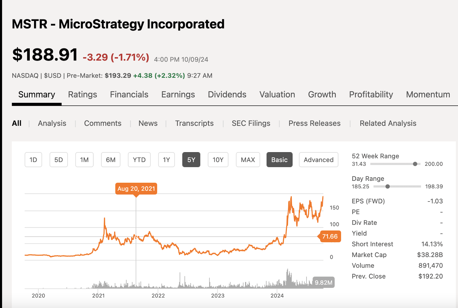
Task: Show the MAX chart history
Action: pyautogui.click(x=248, y=160)
